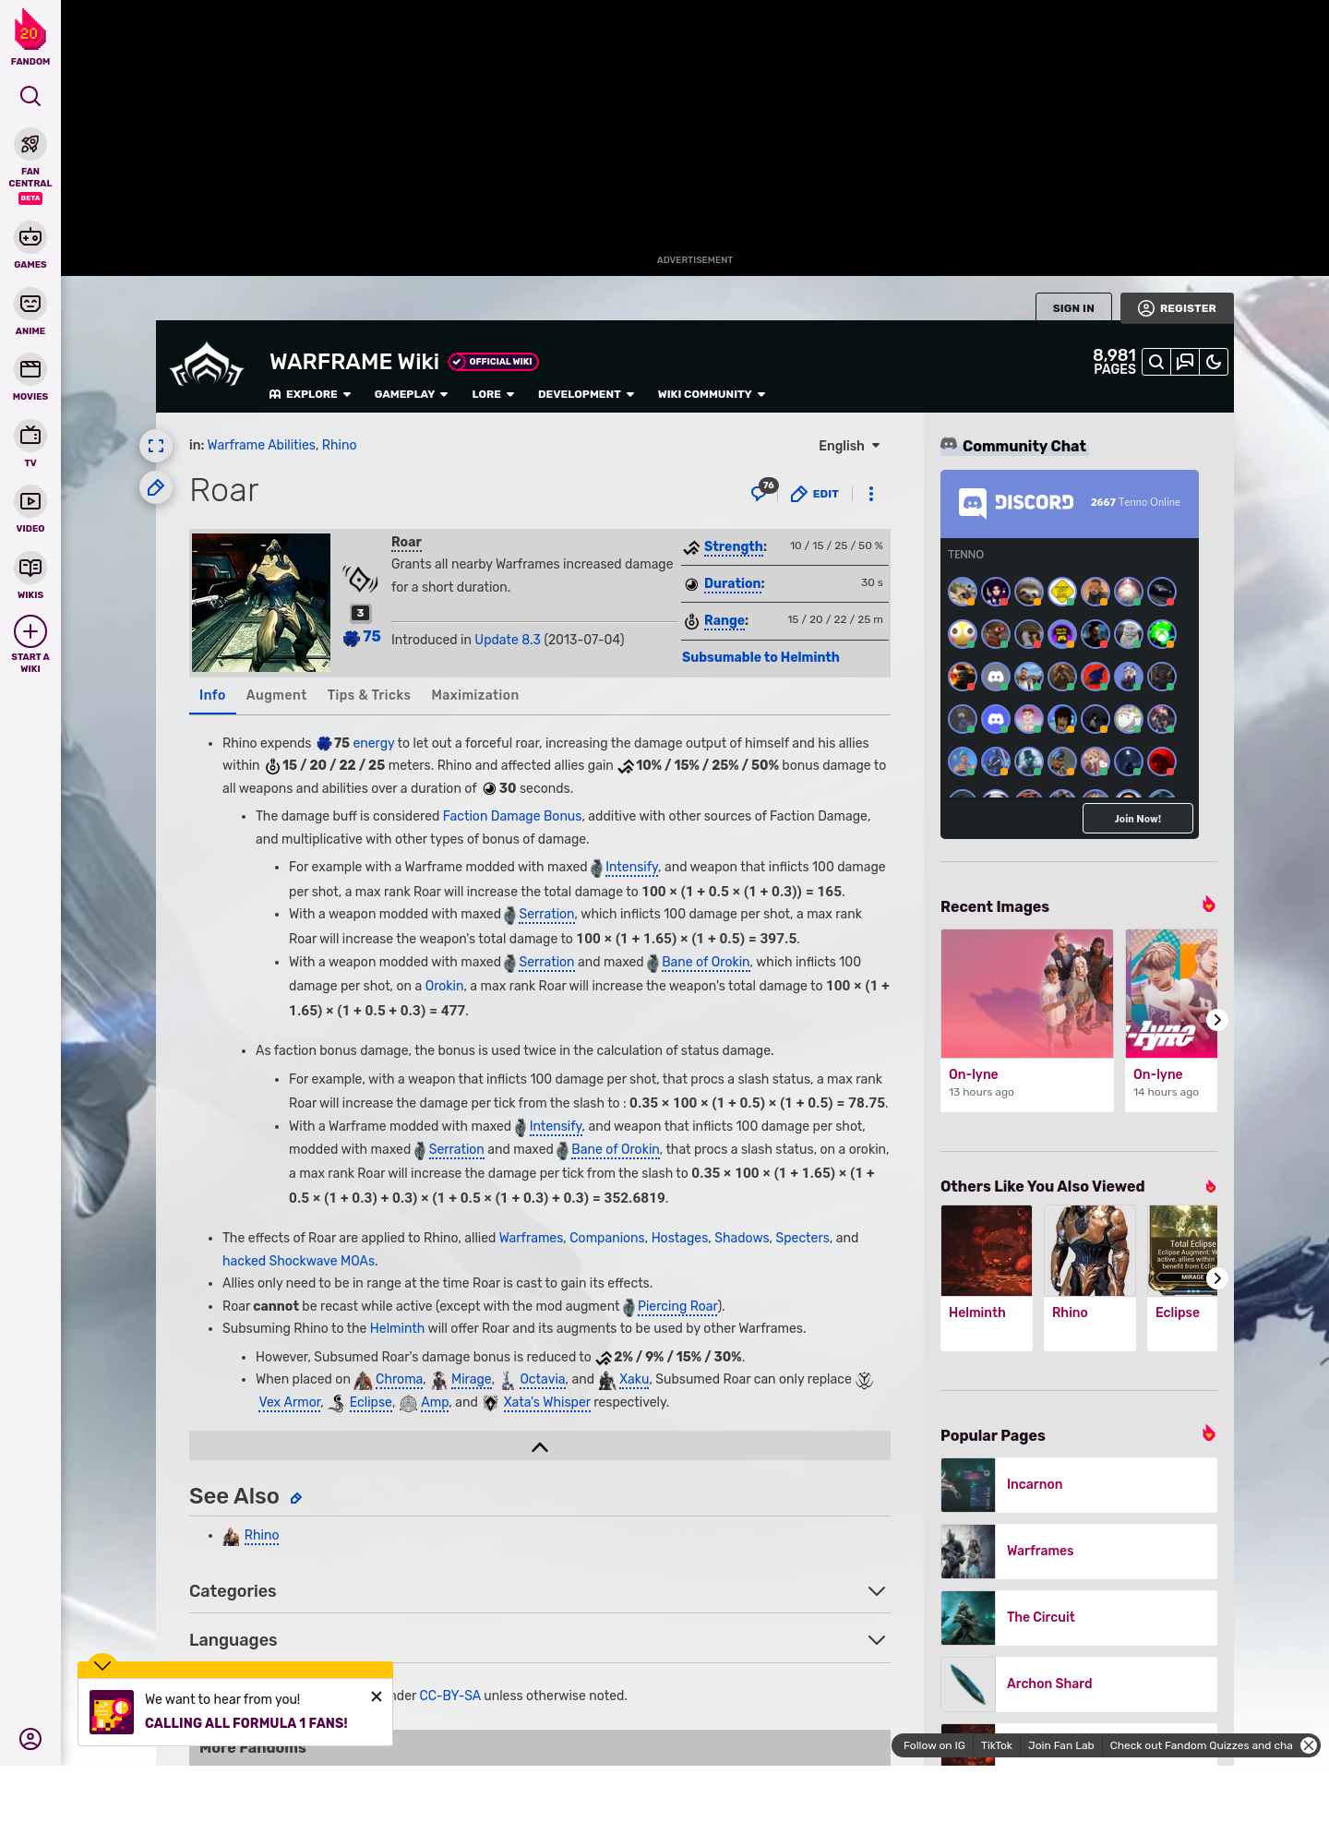Viewport: 1329px width, 1846px height.
Task: Collapse the yellow survey notification chevron
Action: [102, 1665]
